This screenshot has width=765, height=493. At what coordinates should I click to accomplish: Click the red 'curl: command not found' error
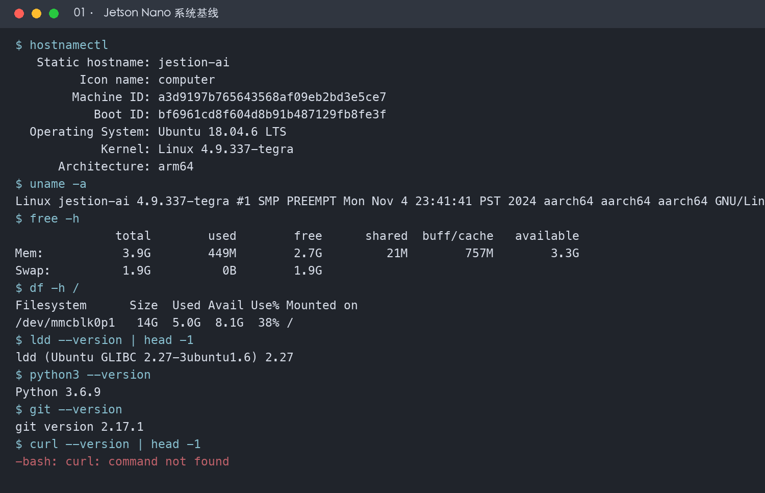[122, 461]
